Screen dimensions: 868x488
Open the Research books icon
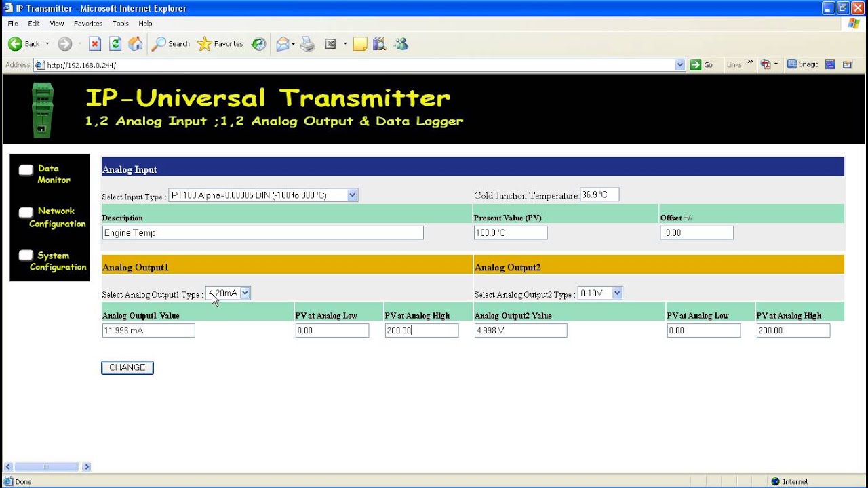[x=380, y=44]
